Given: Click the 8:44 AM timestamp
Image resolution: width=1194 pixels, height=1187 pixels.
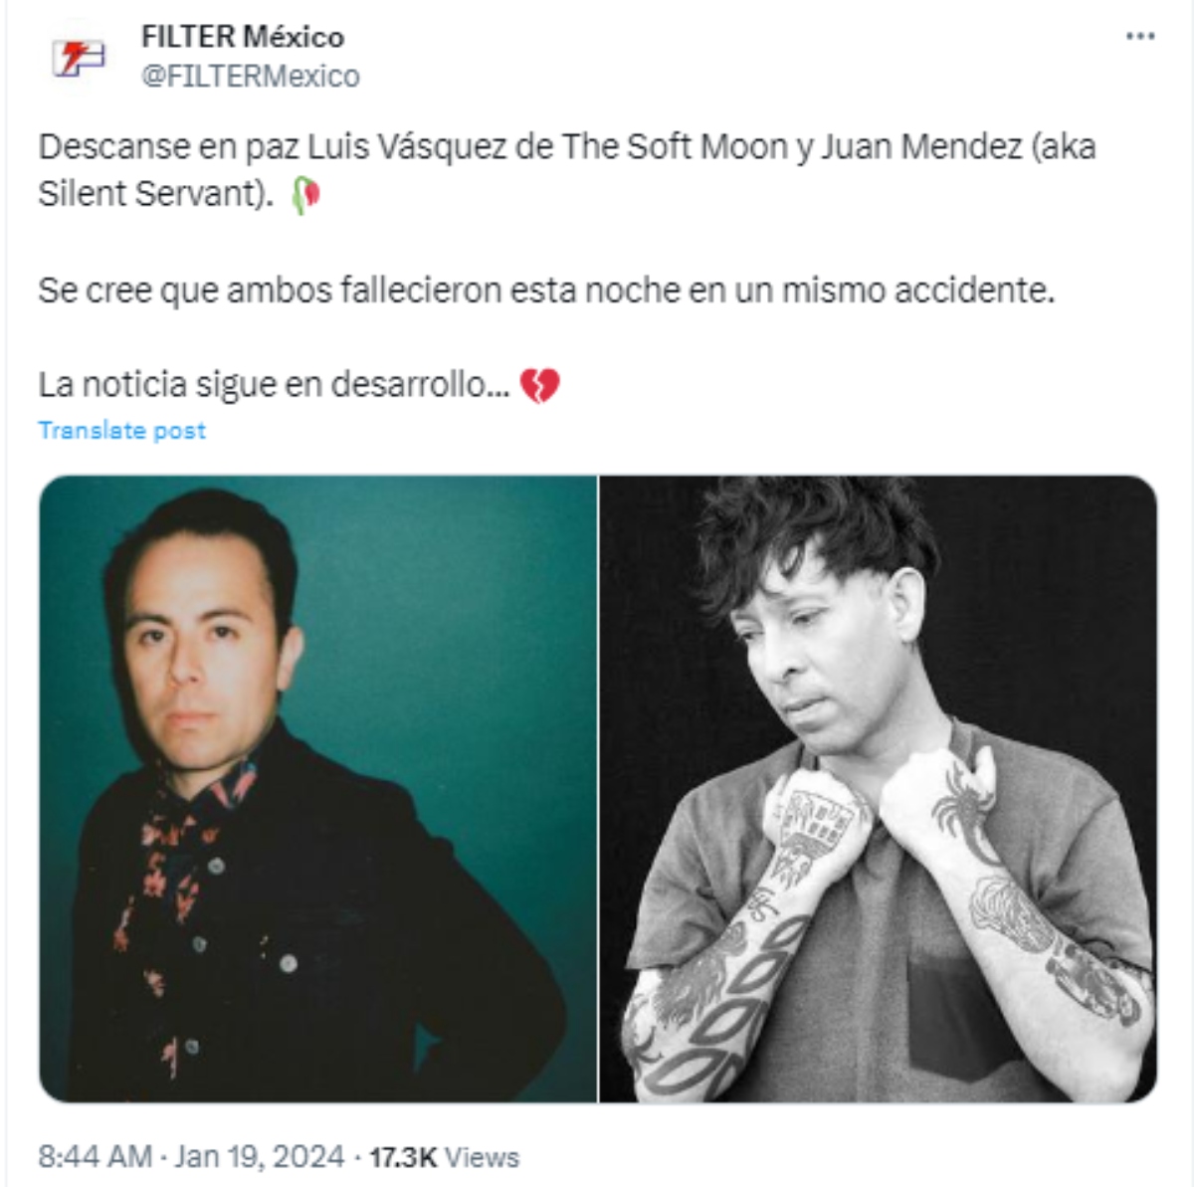Looking at the screenshot, I should click(x=96, y=1157).
